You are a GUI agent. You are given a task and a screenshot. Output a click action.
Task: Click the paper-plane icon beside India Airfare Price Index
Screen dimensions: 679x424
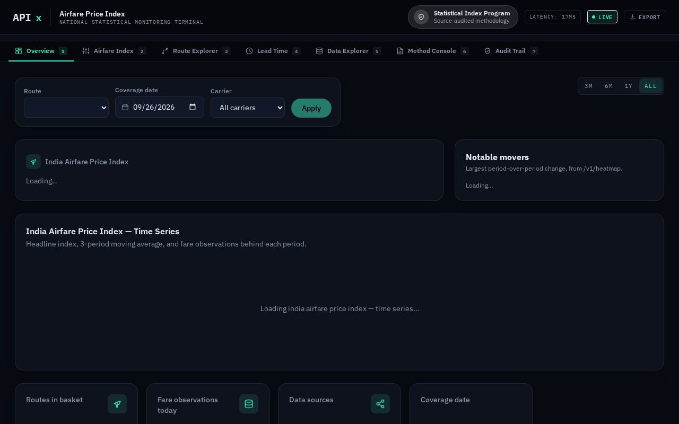click(x=33, y=162)
